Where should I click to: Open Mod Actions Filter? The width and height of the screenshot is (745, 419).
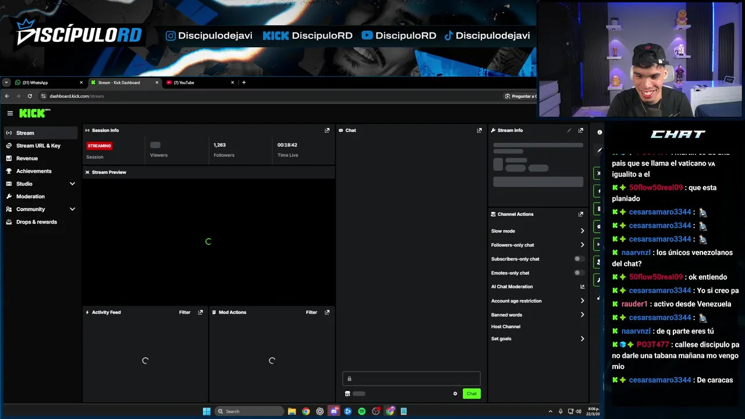coord(311,313)
